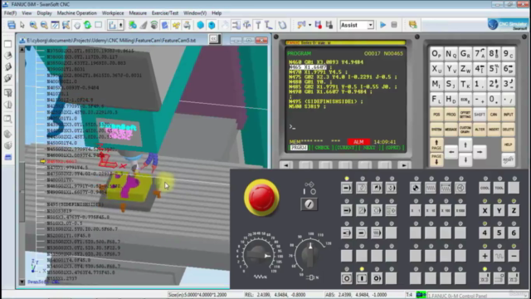Click the pointer arrow tool in toolbar
The width and height of the screenshot is (531, 299).
pos(22,25)
